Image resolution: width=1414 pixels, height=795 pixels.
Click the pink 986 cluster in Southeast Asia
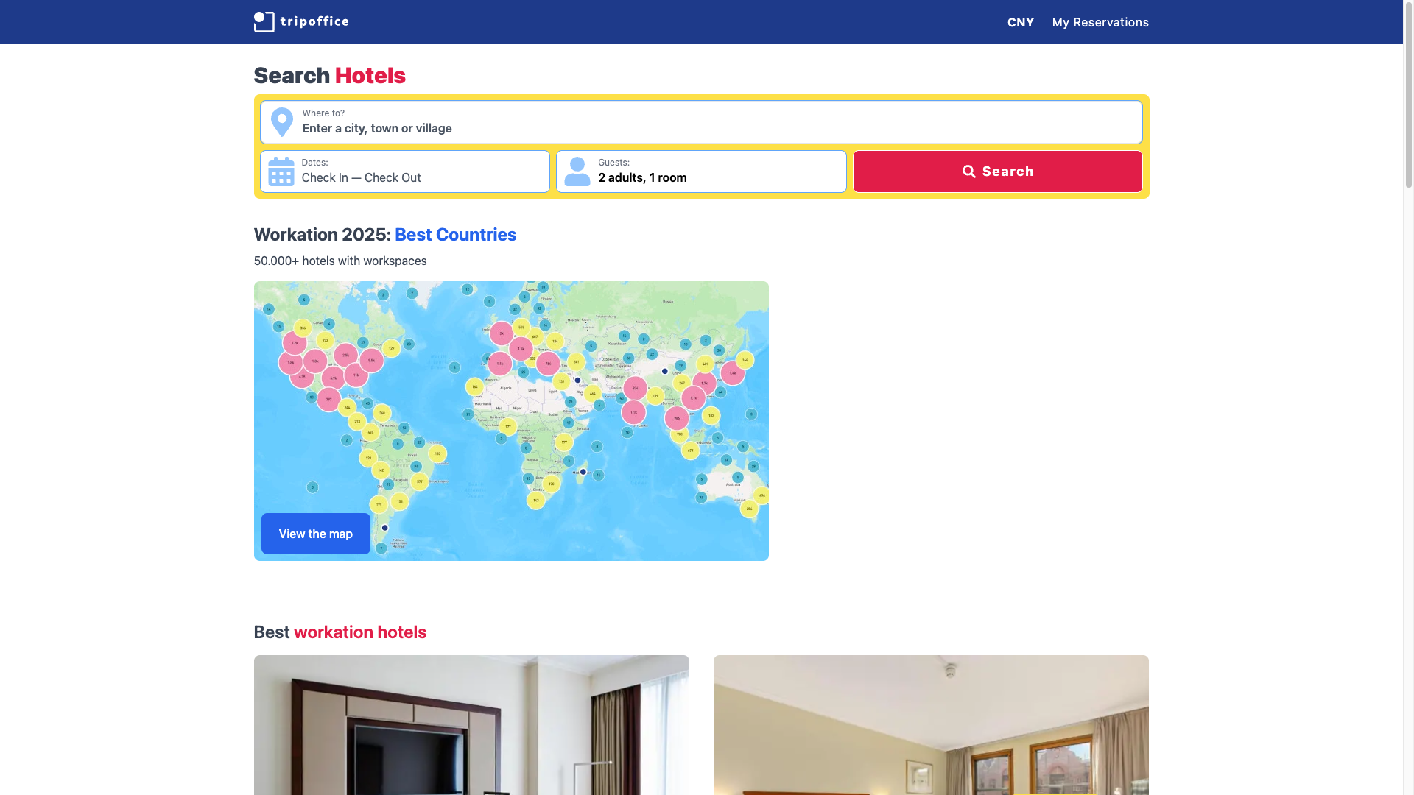[677, 418]
